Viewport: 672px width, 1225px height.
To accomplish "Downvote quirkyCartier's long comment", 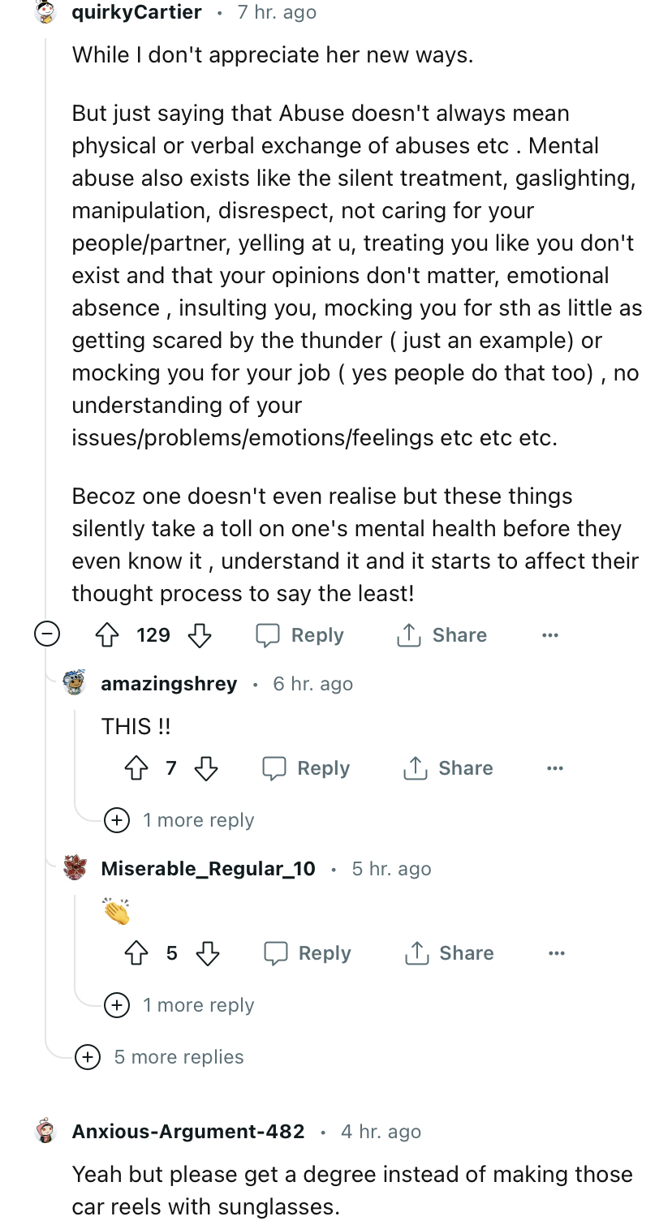I will tap(200, 635).
